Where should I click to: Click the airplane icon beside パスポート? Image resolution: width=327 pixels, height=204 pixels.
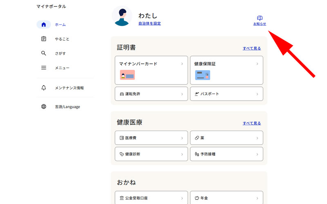197,94
